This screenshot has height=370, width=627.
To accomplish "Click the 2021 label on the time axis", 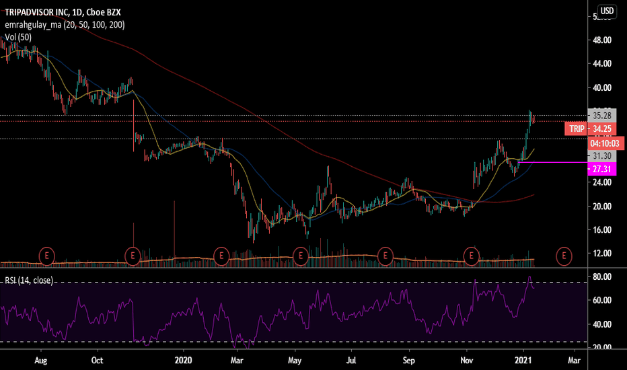I will [523, 361].
